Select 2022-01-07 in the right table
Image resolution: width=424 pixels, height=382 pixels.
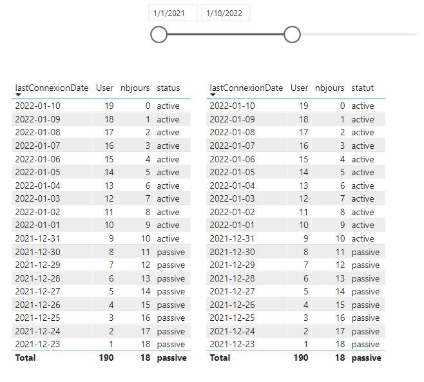click(x=232, y=146)
